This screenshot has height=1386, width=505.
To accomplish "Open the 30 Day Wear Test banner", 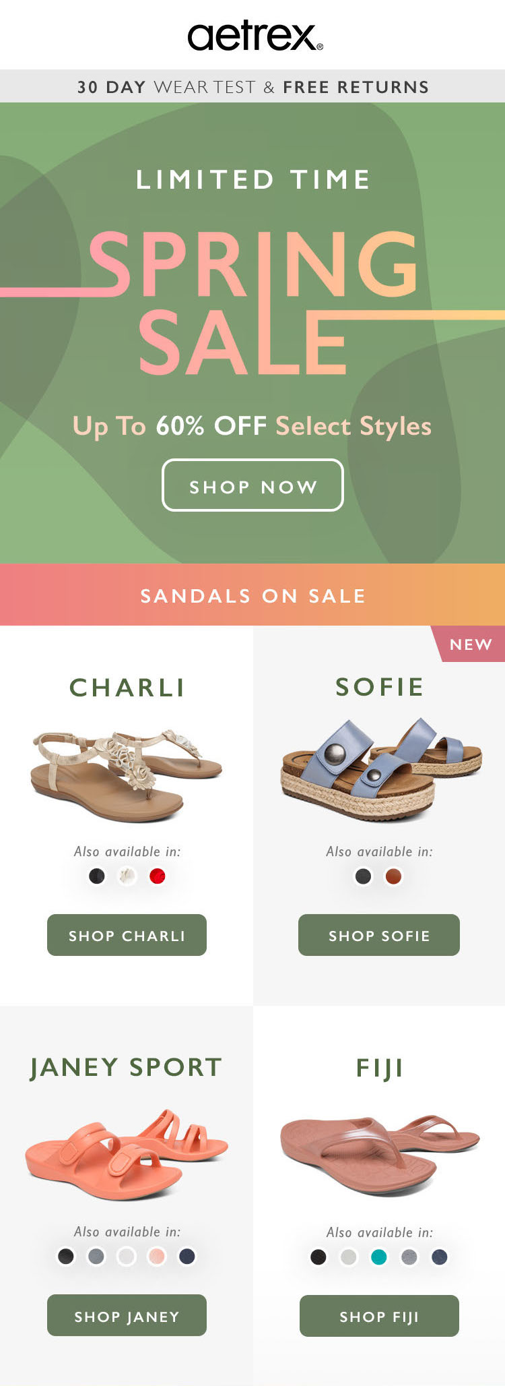I will click(252, 86).
